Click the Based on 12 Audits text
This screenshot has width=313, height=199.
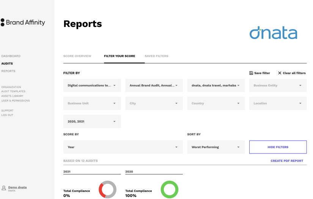[80, 161]
